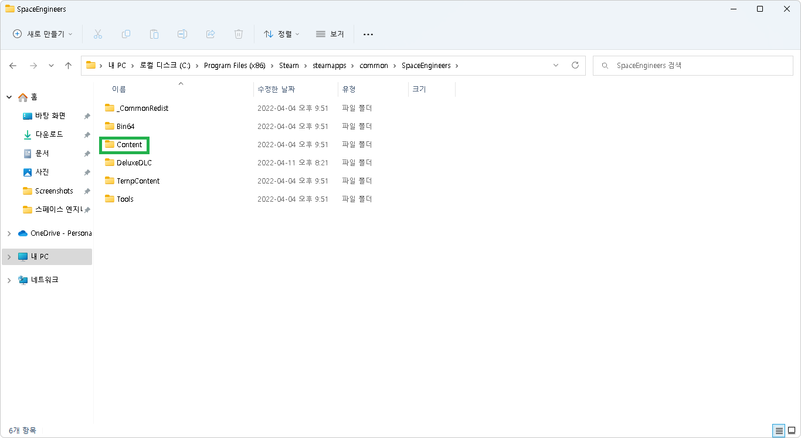Select 바탕 화면 in navigation pane
This screenshot has width=801, height=438.
pyautogui.click(x=50, y=116)
